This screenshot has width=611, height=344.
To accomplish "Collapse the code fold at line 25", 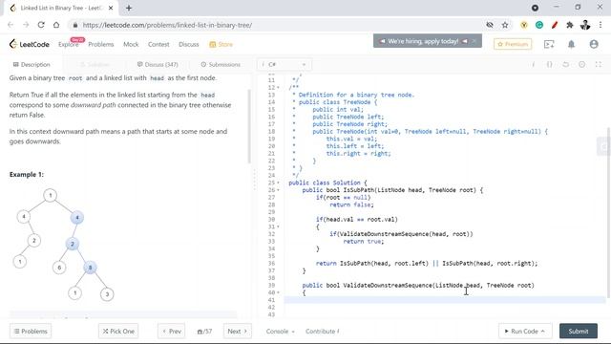I will [278, 183].
